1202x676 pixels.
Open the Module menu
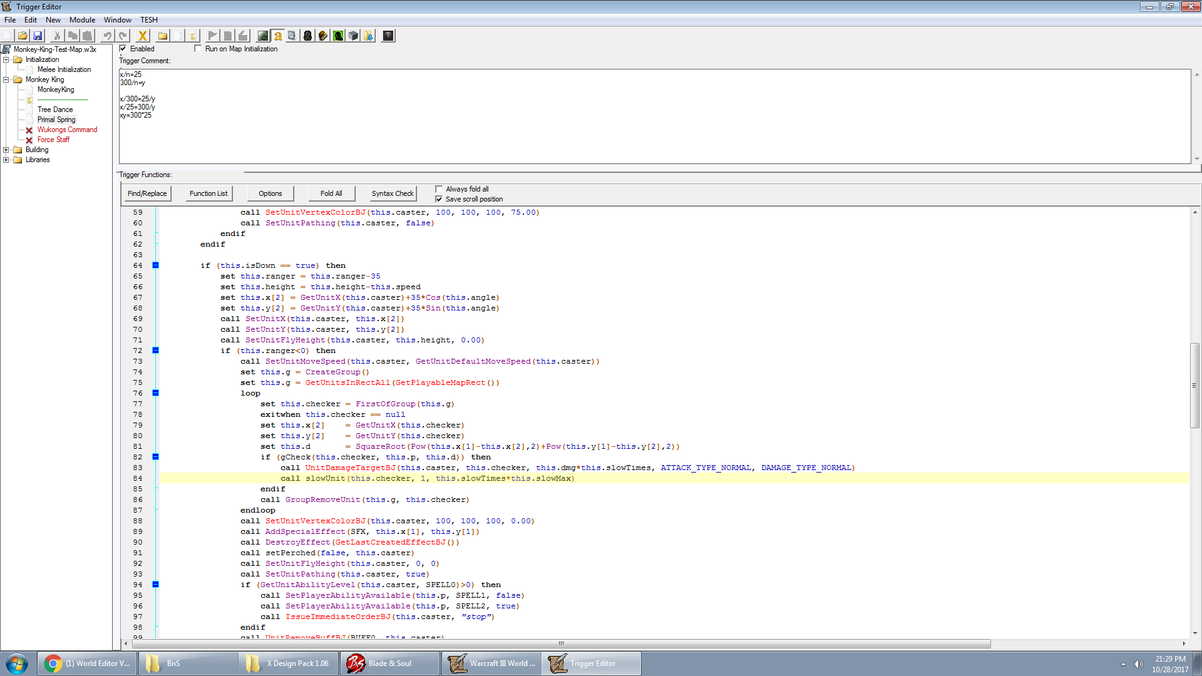pyautogui.click(x=82, y=20)
